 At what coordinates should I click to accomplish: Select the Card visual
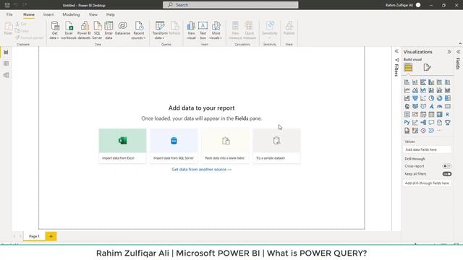click(448, 106)
